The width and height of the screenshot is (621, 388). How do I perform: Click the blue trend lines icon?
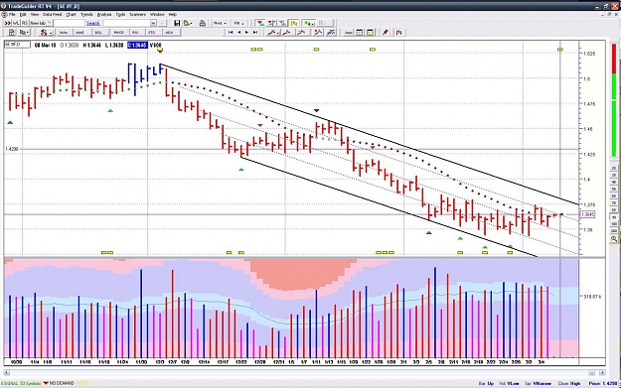pos(331,33)
